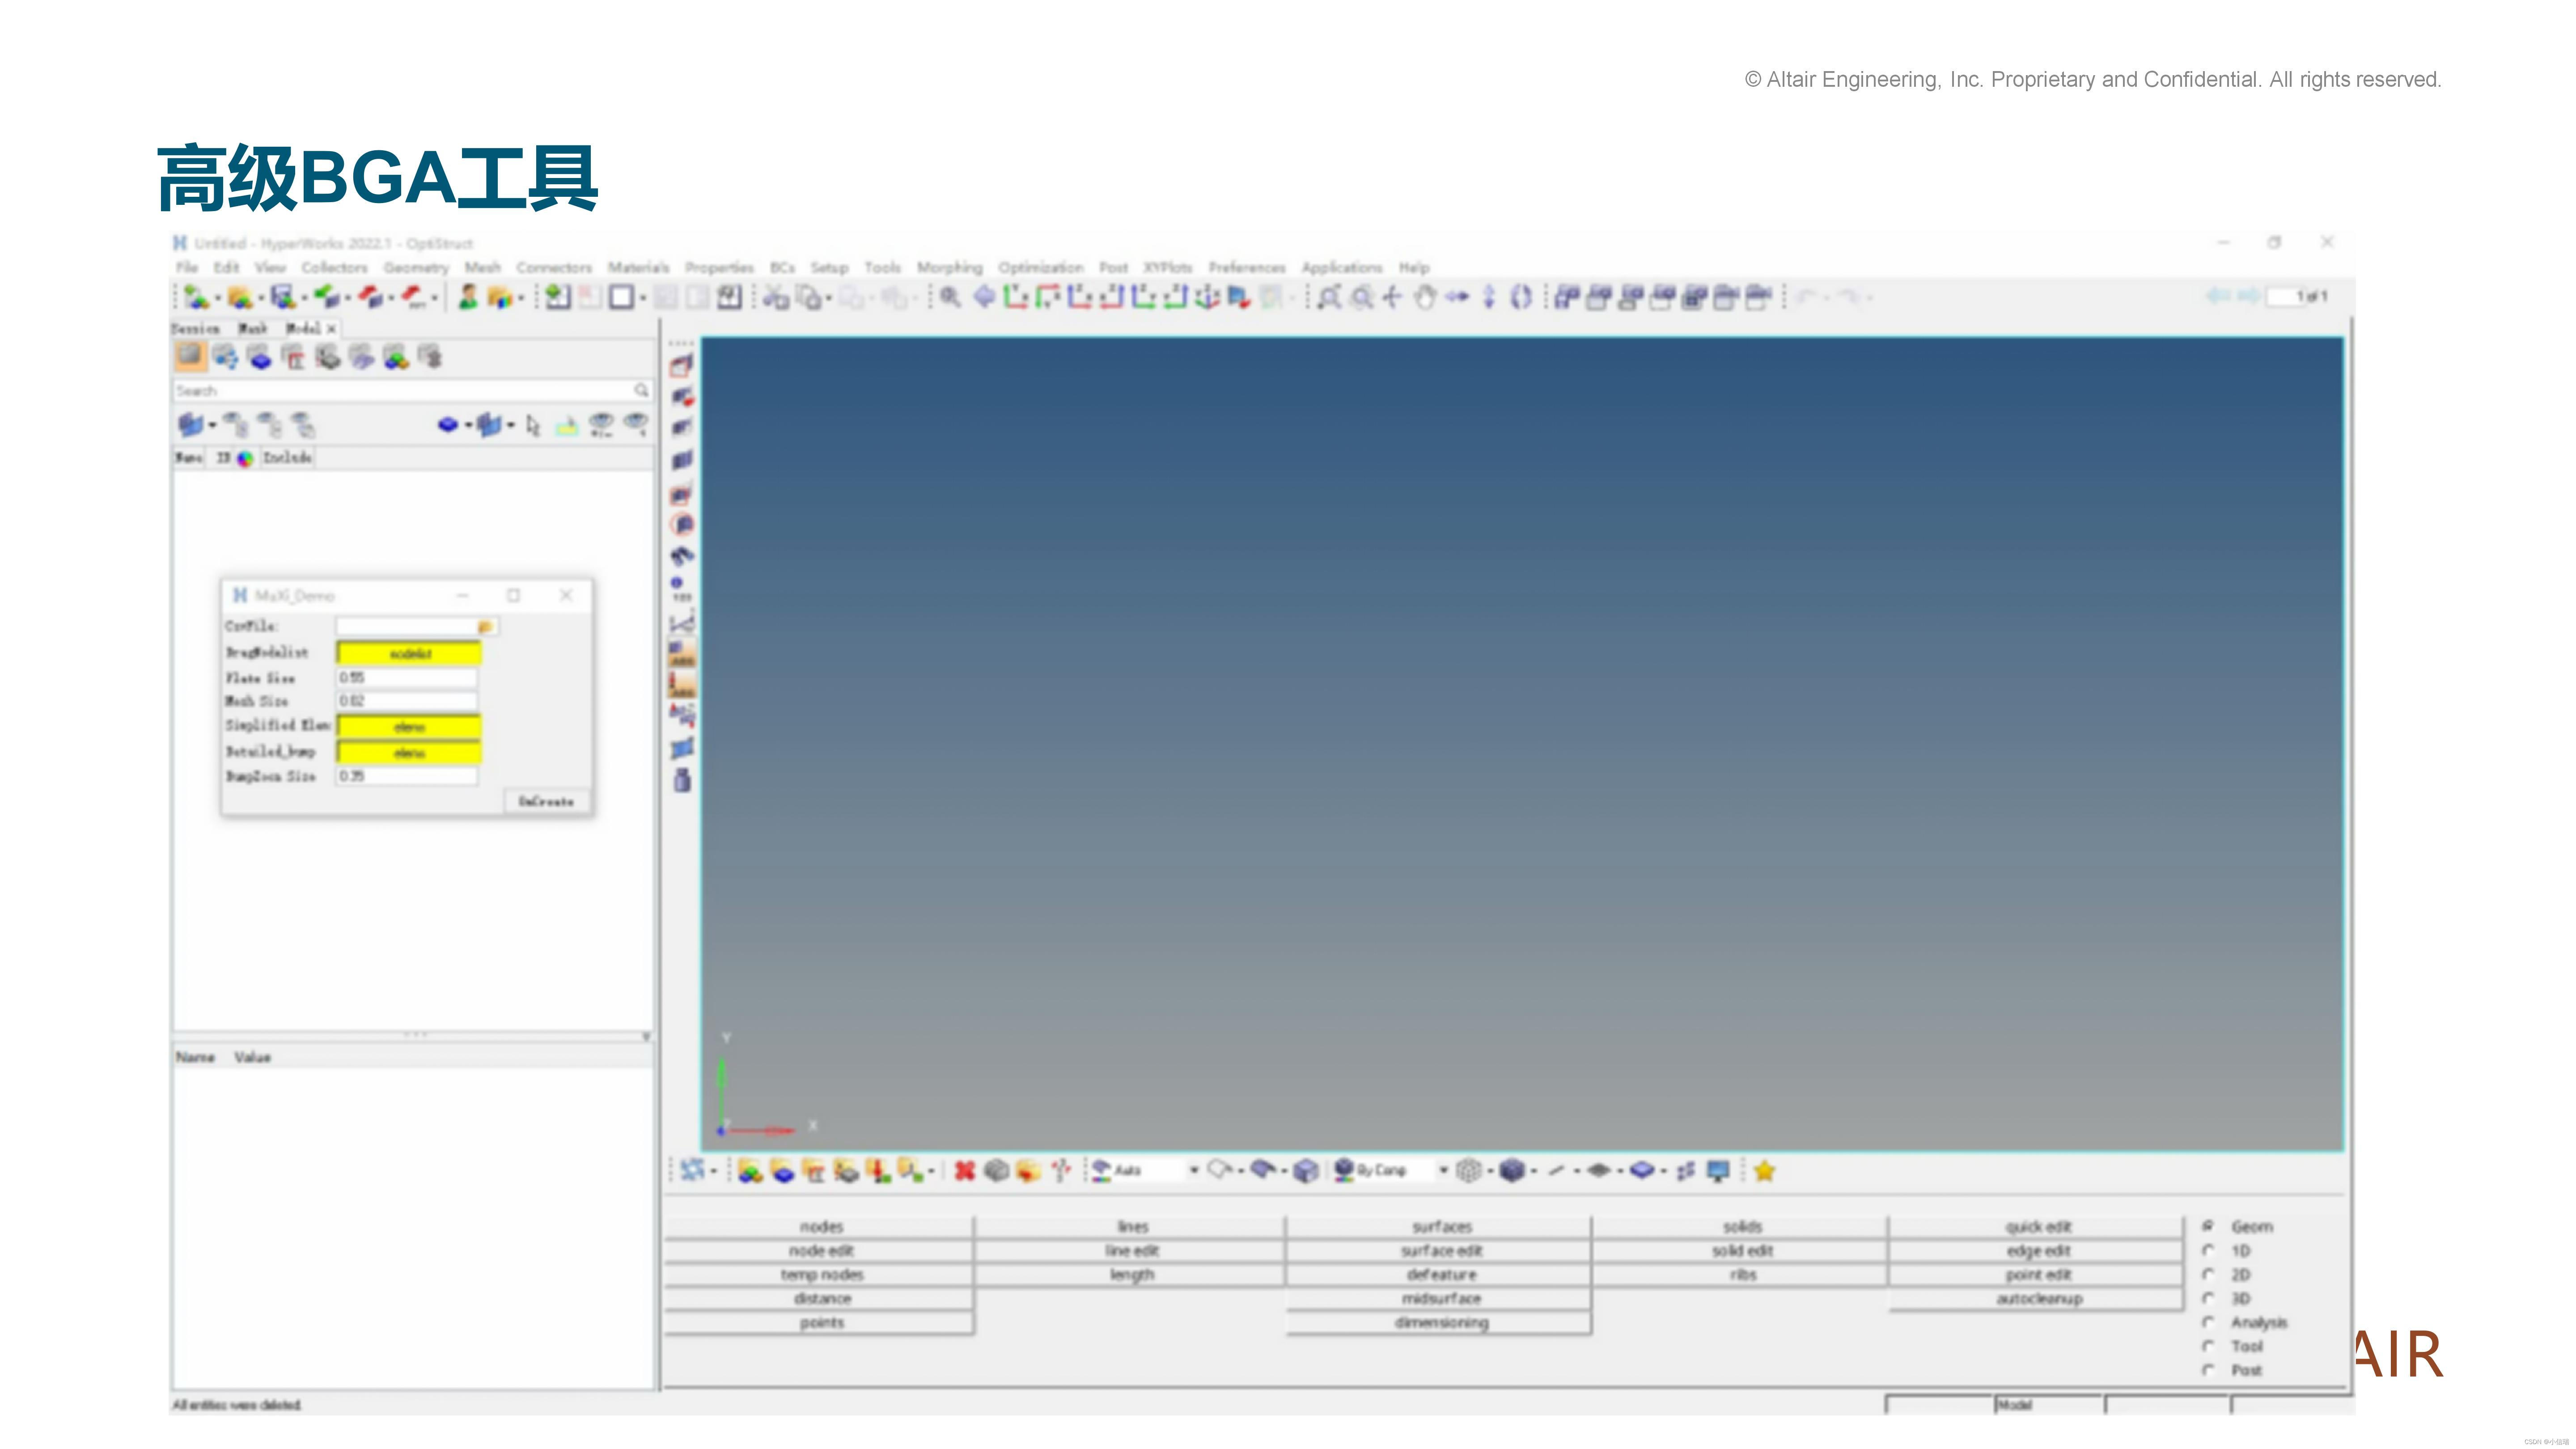Click the pan hand icon in toolbar
Screen dimensions: 2576x1449
tap(1425, 297)
